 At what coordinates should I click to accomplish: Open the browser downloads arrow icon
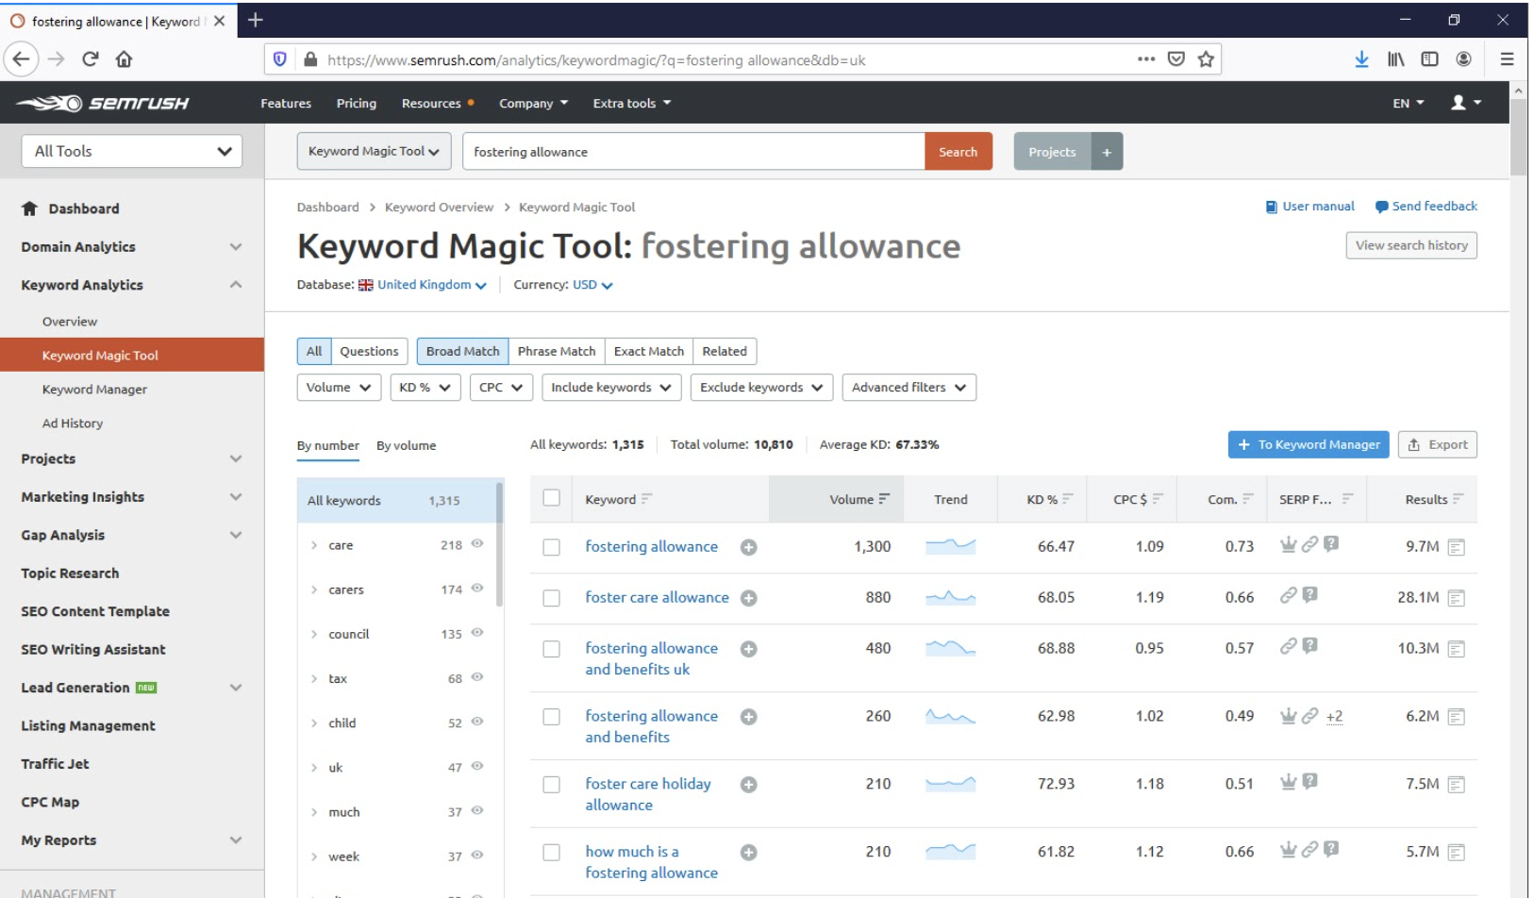(1361, 59)
